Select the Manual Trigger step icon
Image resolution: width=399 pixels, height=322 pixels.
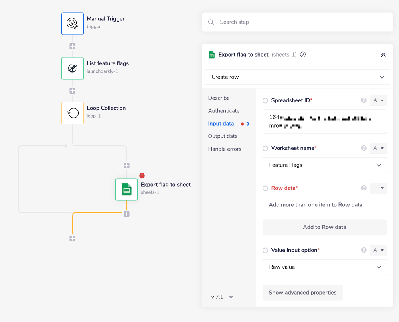[x=73, y=24]
